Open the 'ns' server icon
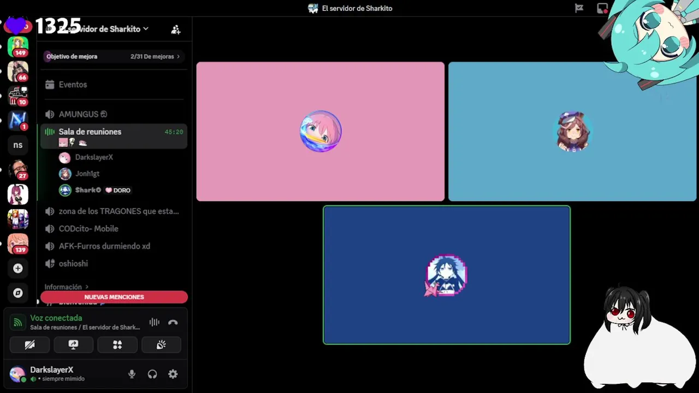Viewport: 699px width, 393px height. coord(18,145)
